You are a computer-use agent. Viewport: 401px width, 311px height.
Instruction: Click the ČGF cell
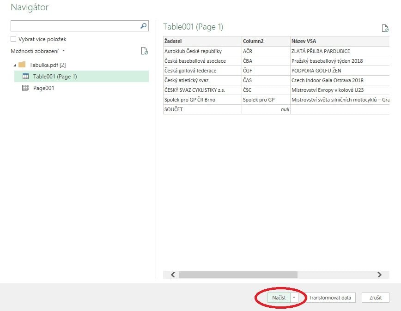266,71
